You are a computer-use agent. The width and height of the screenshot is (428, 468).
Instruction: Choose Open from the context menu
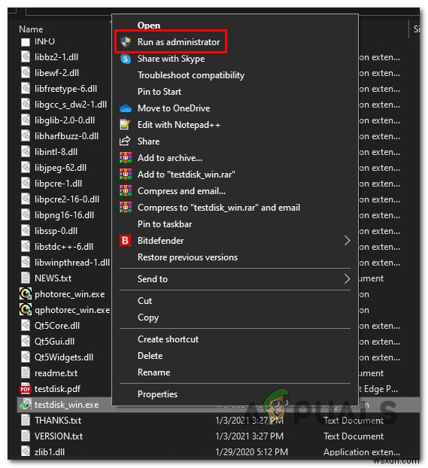tap(149, 26)
